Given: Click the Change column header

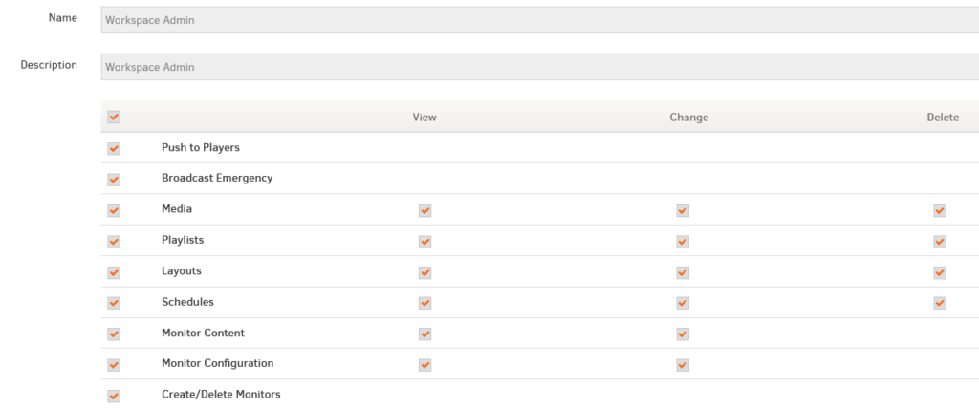Looking at the screenshot, I should pos(689,118).
